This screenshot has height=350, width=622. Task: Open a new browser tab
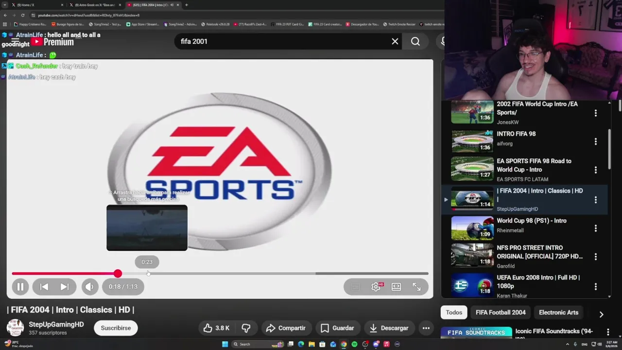[187, 5]
